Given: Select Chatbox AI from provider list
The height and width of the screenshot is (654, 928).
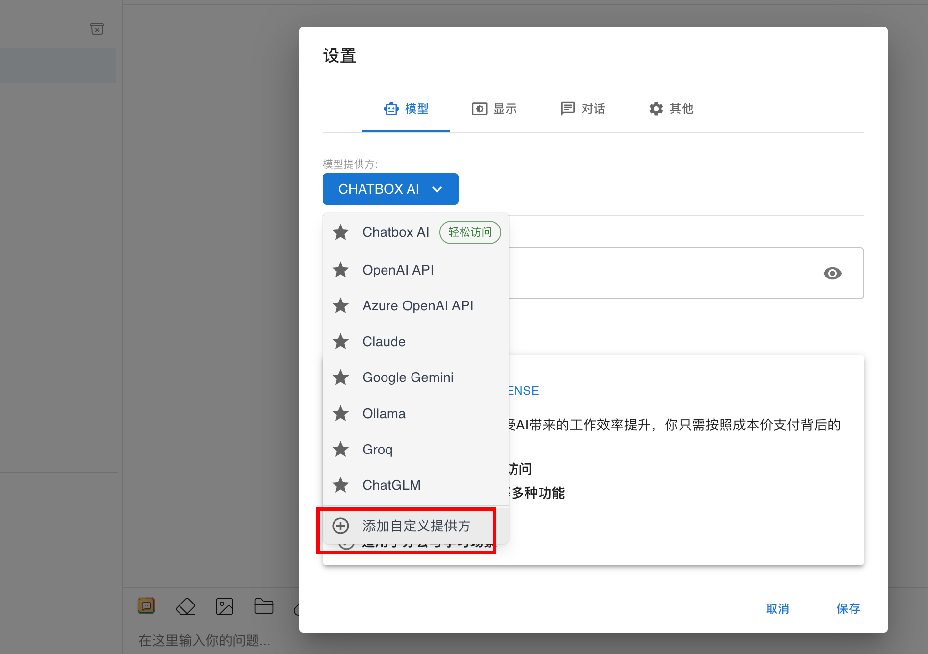Looking at the screenshot, I should coord(416,232).
